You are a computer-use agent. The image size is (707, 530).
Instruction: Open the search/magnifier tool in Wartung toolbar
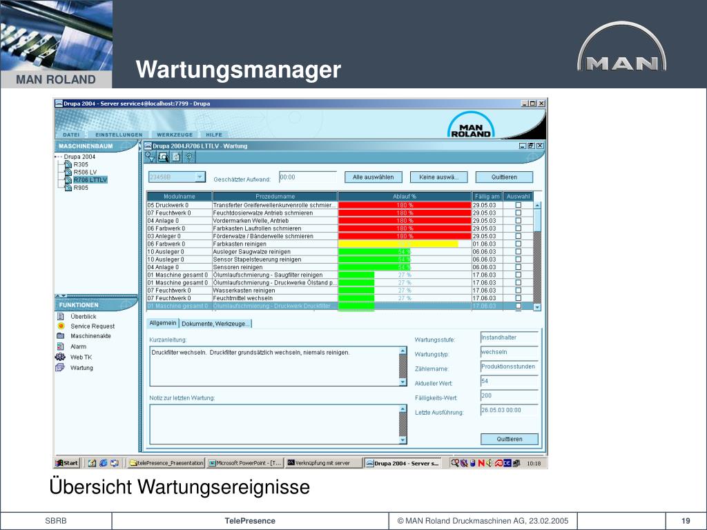(x=163, y=157)
